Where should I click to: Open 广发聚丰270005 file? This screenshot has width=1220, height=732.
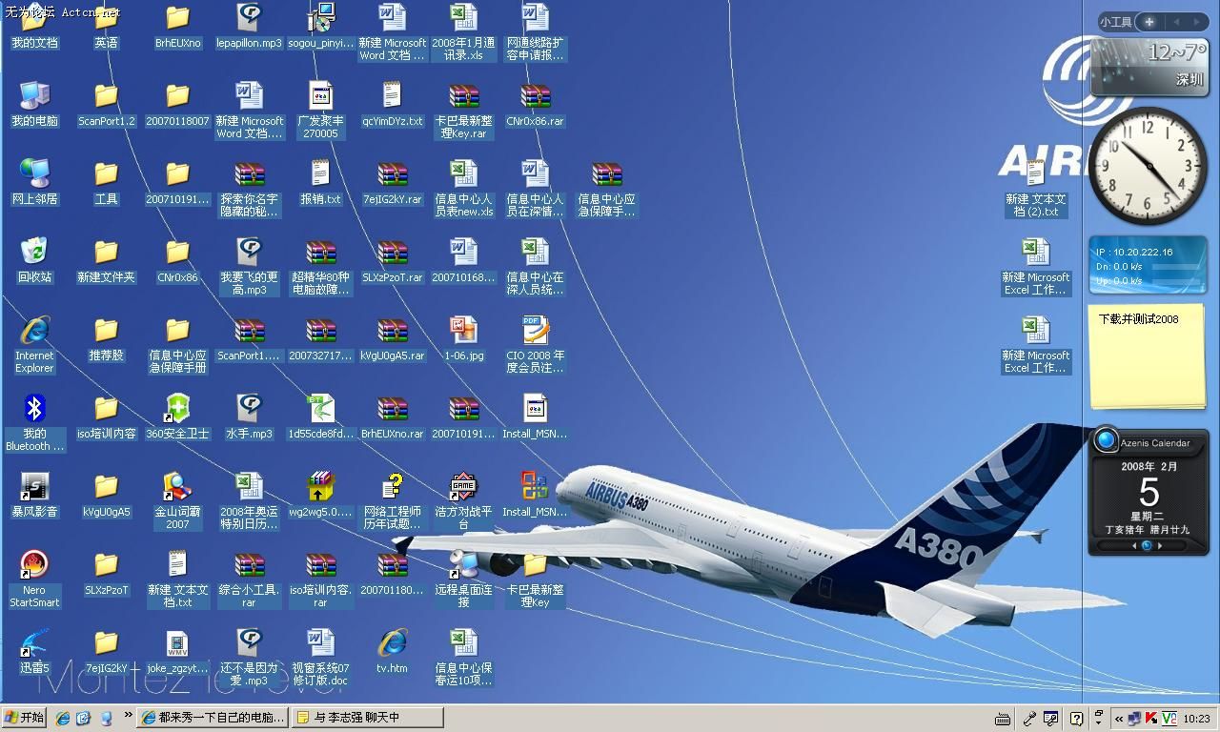[320, 111]
